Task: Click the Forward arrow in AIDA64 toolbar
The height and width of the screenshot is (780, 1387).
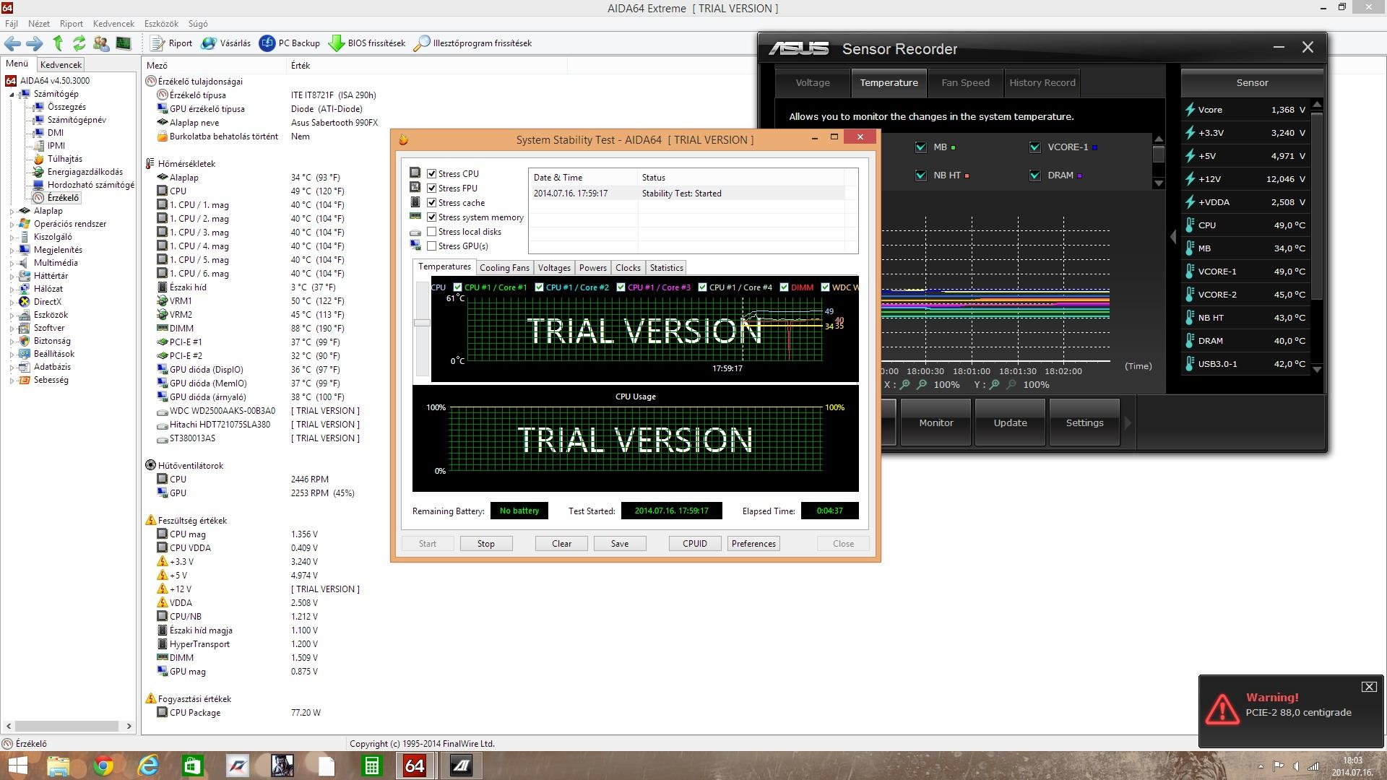Action: (x=35, y=43)
